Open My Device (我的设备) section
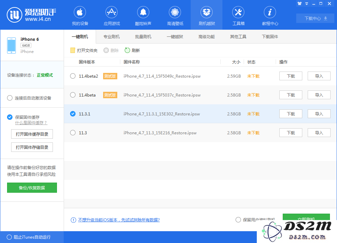This screenshot has height=243, width=337. pos(80,16)
